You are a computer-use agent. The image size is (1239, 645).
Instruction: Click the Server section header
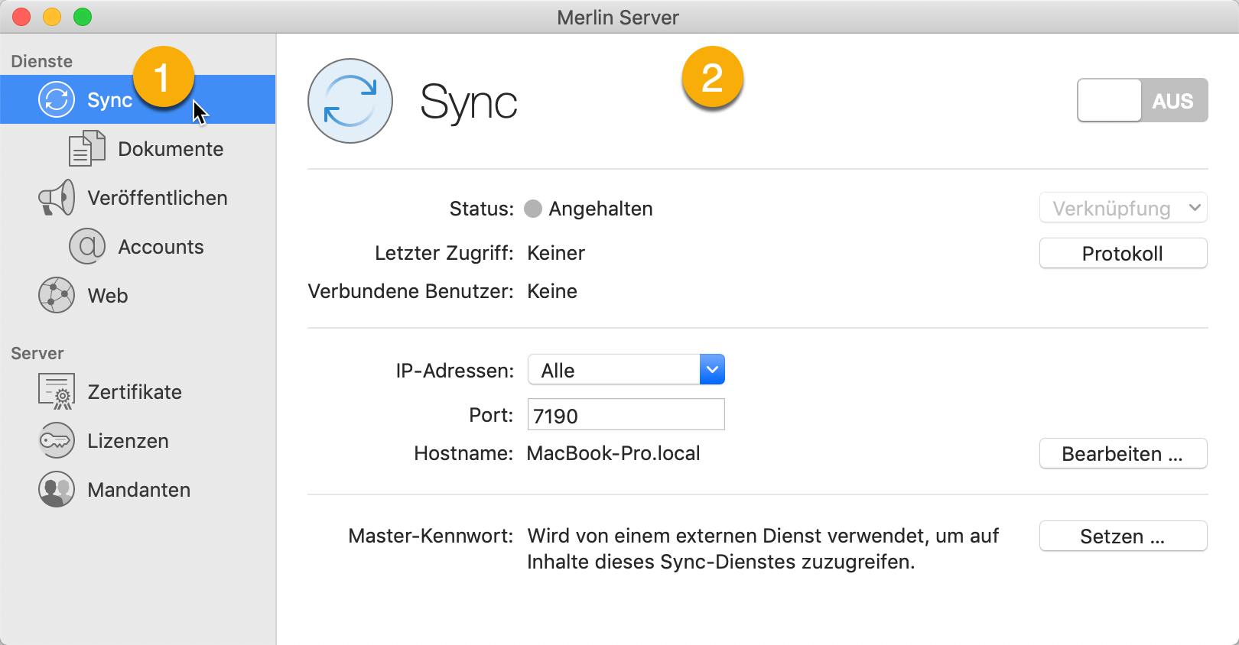click(37, 353)
